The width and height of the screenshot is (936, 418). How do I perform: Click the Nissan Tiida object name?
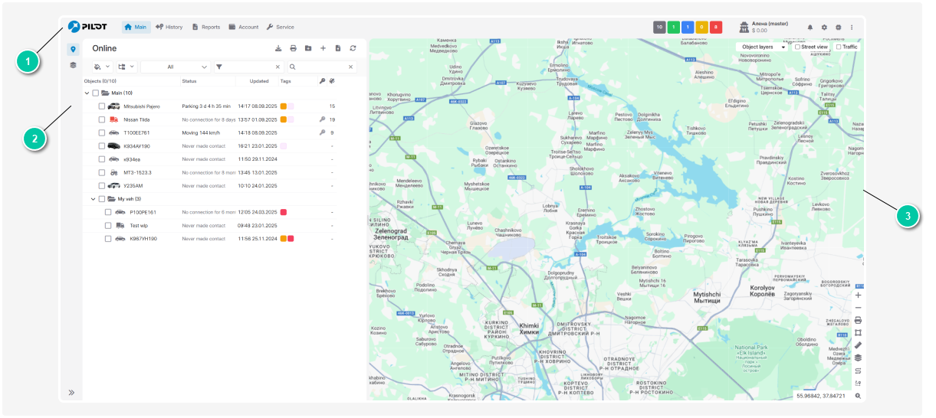(136, 119)
